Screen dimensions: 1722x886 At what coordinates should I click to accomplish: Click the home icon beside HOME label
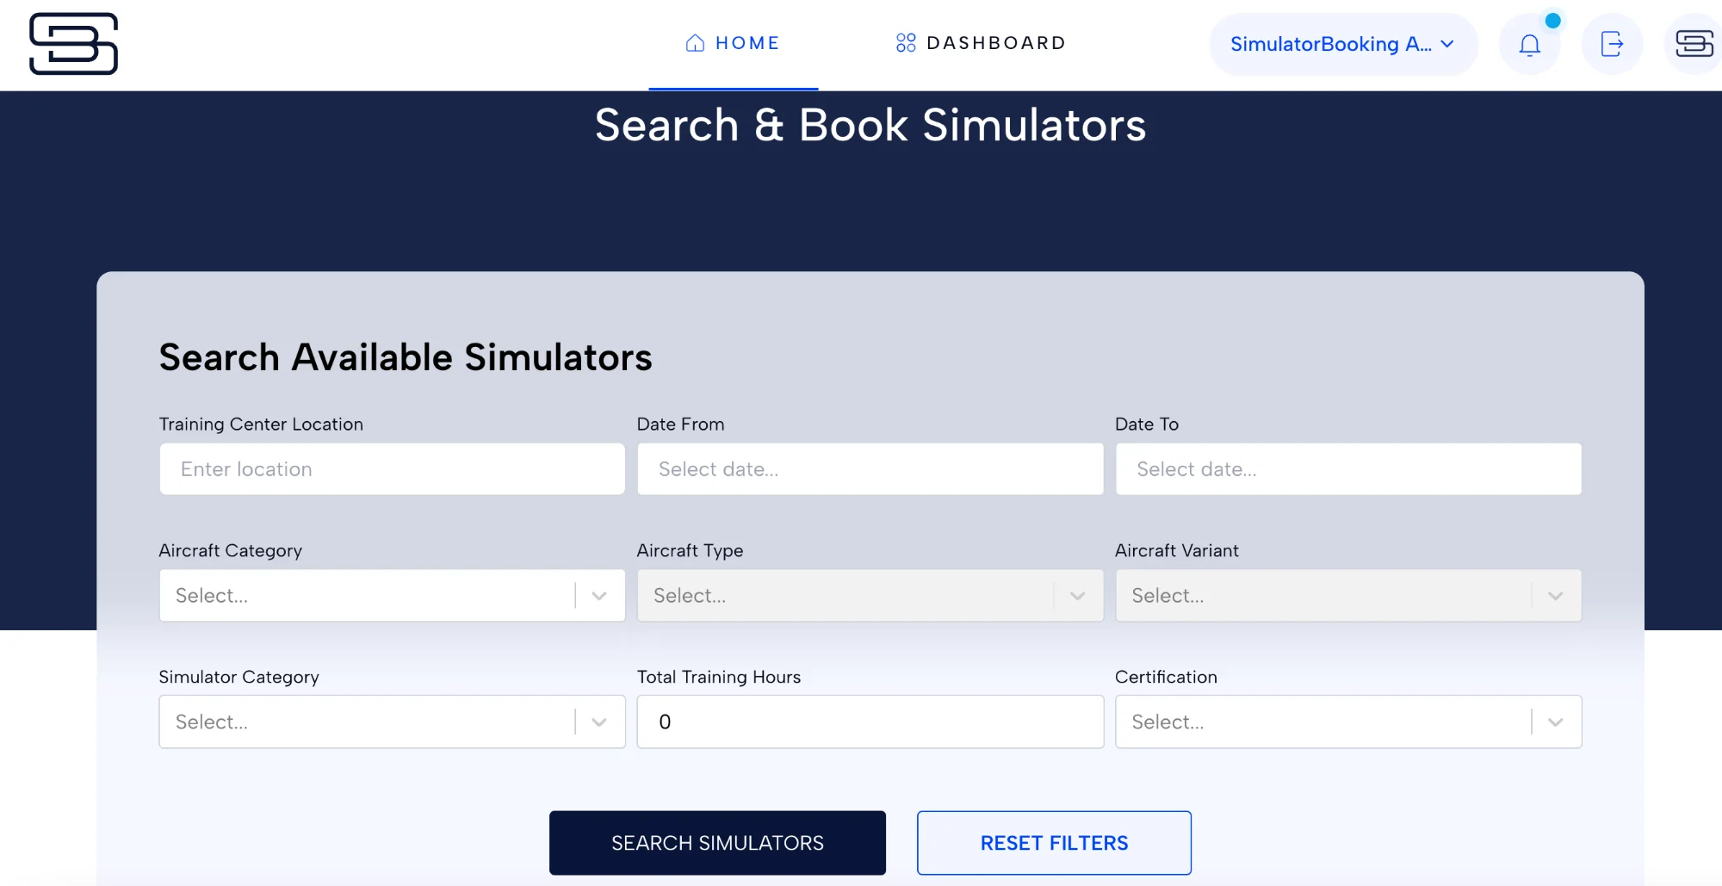tap(693, 42)
